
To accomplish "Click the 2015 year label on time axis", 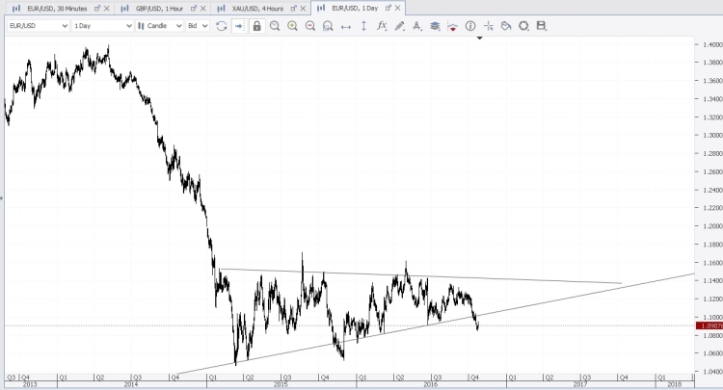I will (x=281, y=384).
